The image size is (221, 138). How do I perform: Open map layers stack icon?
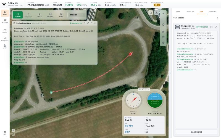pos(163,31)
